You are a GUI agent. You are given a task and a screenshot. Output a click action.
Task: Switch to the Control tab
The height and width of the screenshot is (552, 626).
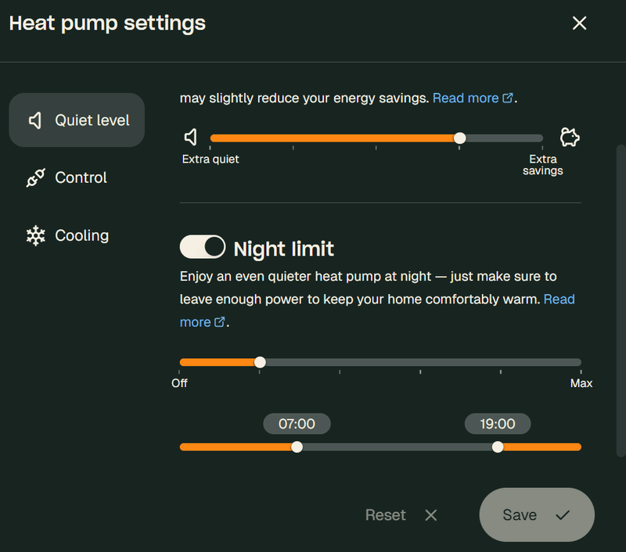coord(77,178)
